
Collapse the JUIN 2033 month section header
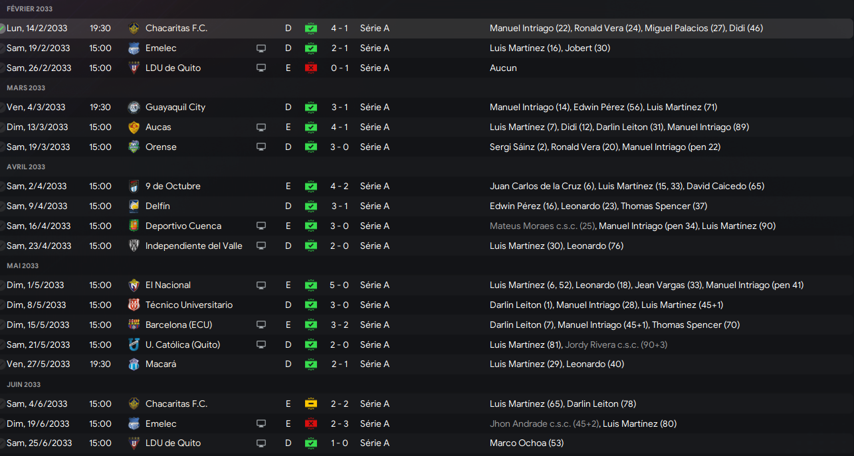tap(23, 385)
